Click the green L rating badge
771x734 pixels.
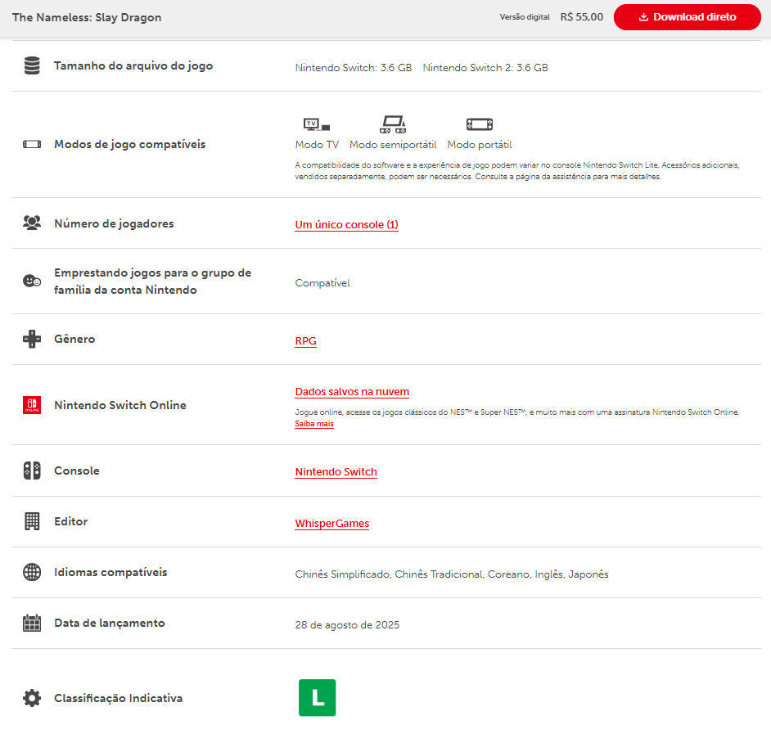(317, 698)
